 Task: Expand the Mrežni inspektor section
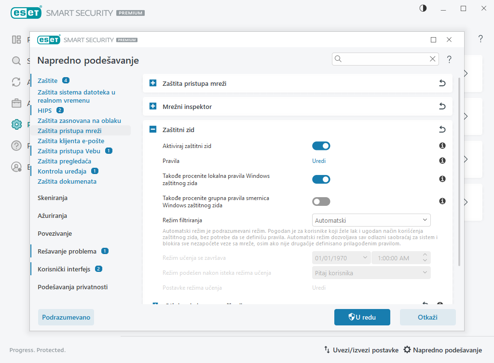pos(153,107)
